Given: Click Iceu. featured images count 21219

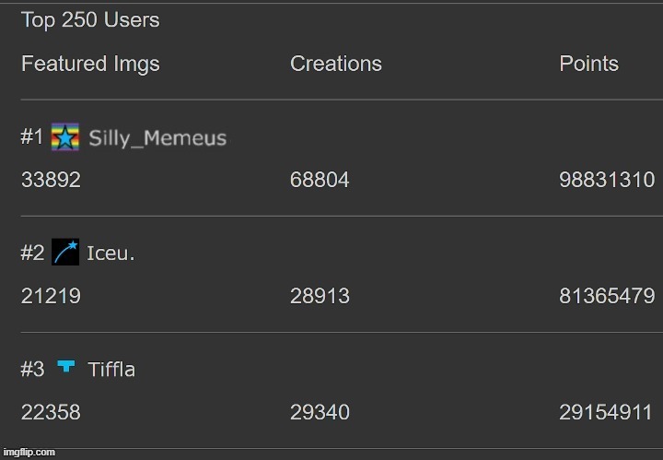Looking at the screenshot, I should point(51,296).
